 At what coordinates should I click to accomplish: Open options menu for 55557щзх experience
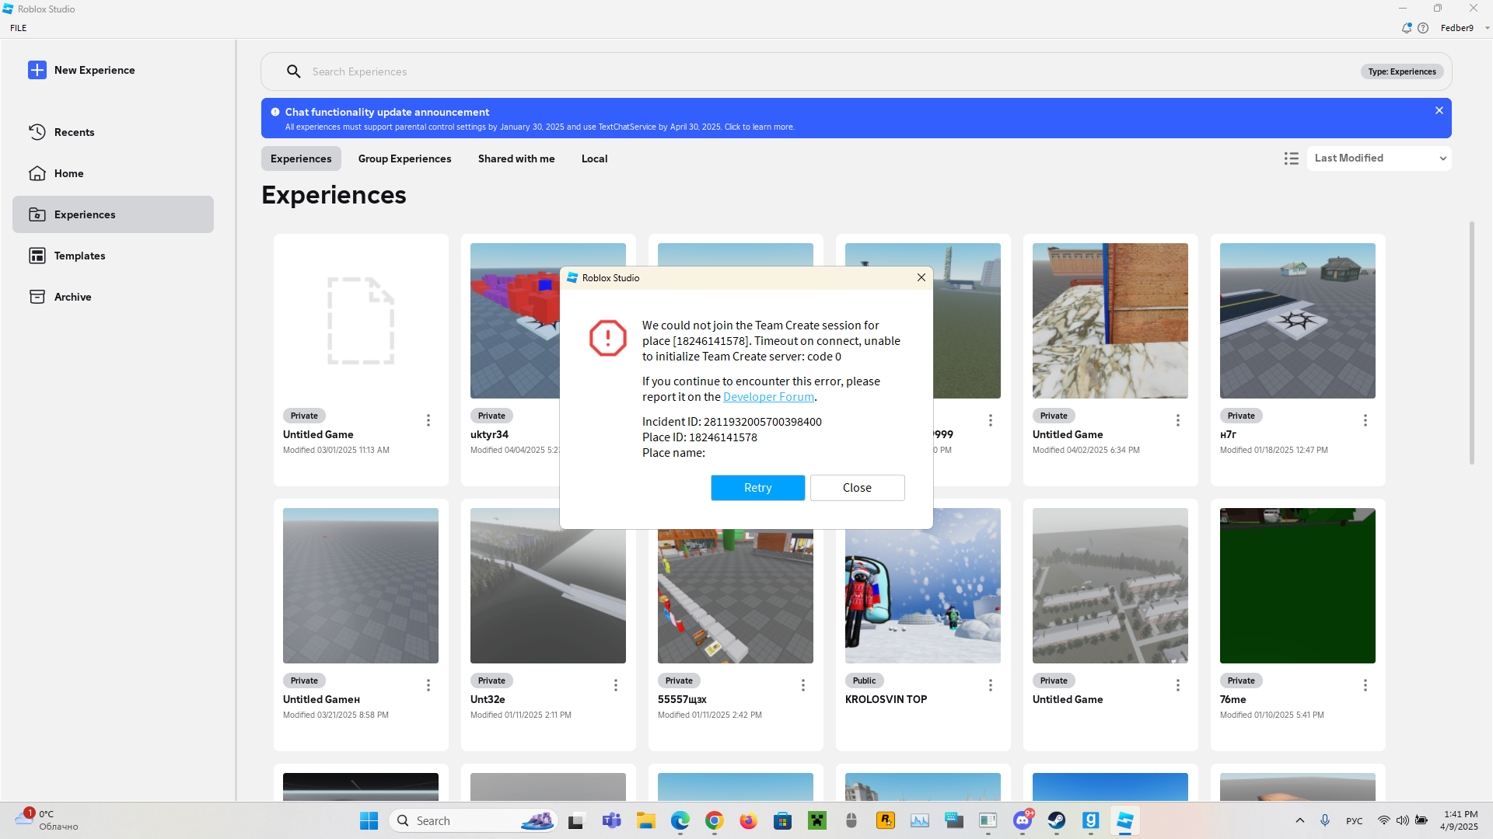pyautogui.click(x=803, y=685)
